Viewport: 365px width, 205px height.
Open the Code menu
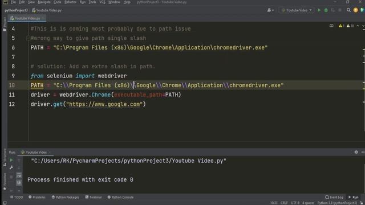[57, 2]
